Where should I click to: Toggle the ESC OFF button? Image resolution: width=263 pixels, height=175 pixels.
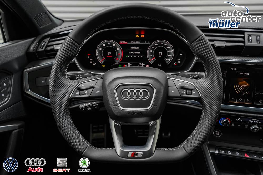tap(229, 152)
